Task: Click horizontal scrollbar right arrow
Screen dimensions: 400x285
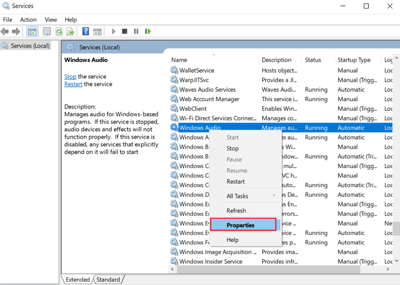Action: 388,269
